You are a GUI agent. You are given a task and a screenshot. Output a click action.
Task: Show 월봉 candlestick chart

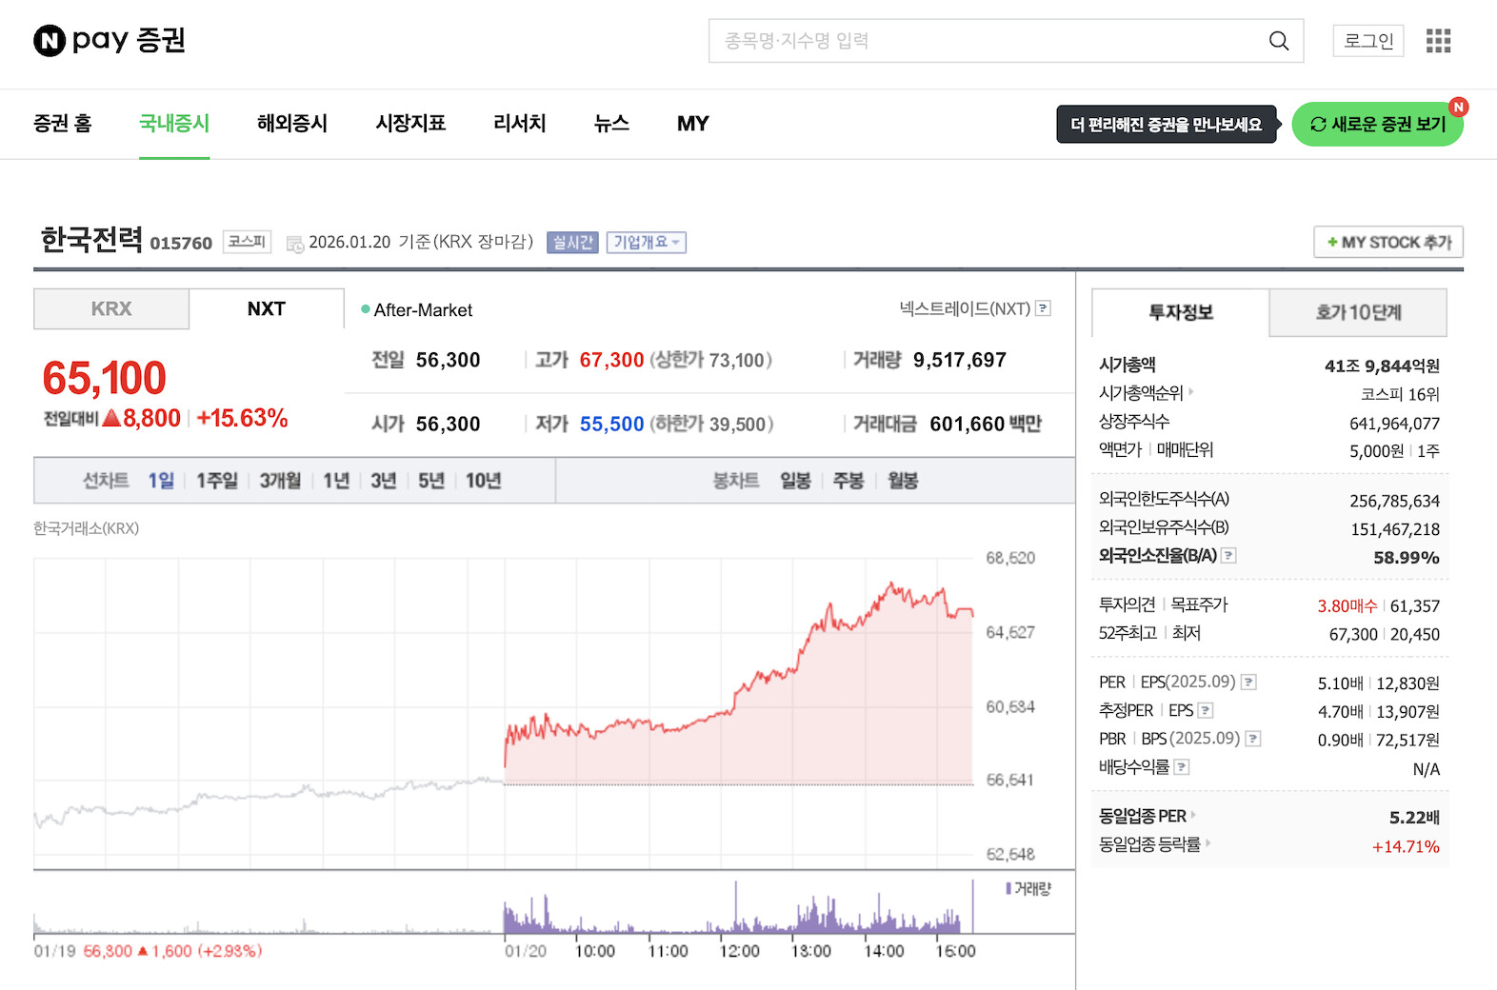(x=903, y=481)
